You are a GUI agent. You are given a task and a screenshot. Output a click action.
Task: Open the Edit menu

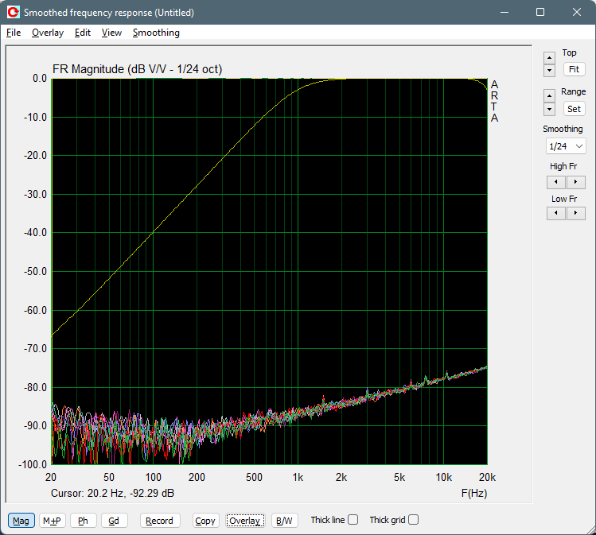tap(83, 33)
